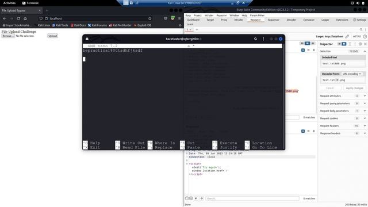This screenshot has width=368, height=207.
Task: Reload the localhost page in Firefox
Action: 18,18
